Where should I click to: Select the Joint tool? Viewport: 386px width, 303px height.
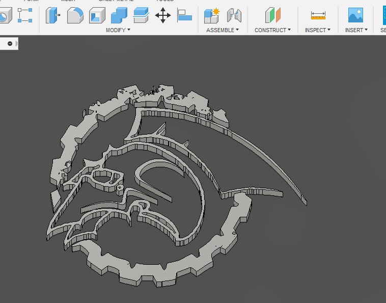point(234,15)
